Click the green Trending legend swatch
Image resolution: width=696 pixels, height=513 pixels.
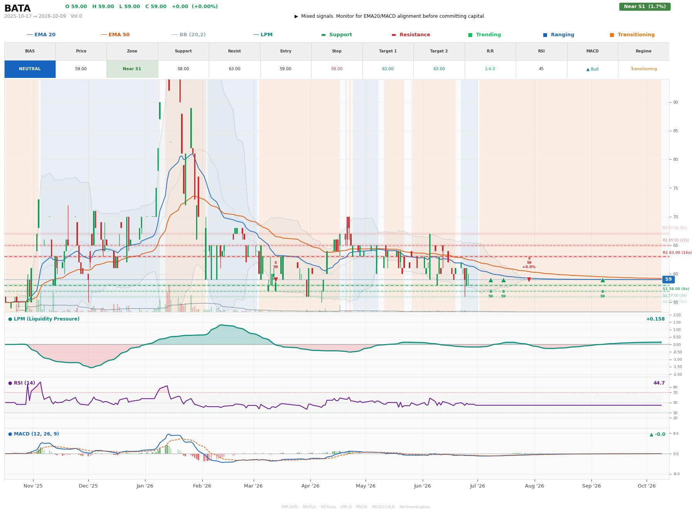click(x=470, y=35)
